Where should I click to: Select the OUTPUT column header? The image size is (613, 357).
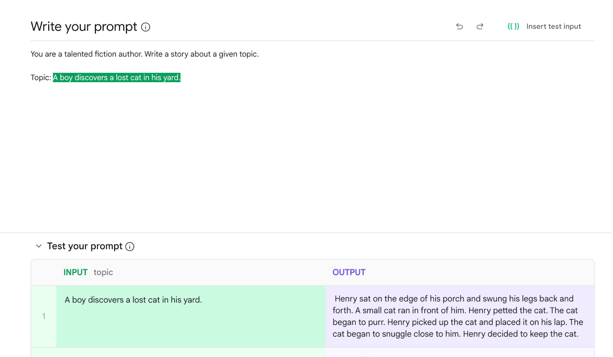[349, 272]
